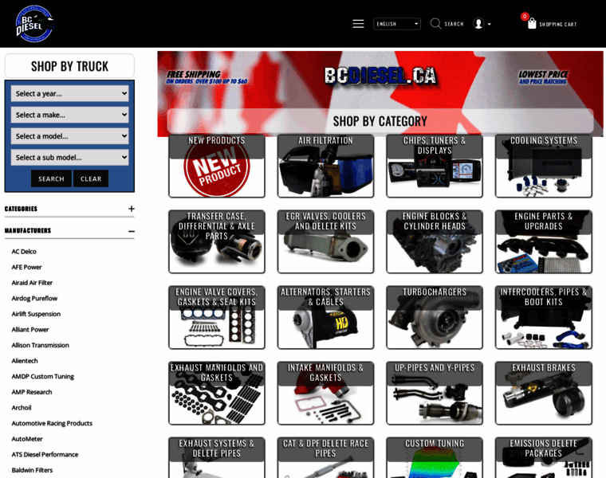Open the AutoMeter manufacturer link

coord(27,439)
